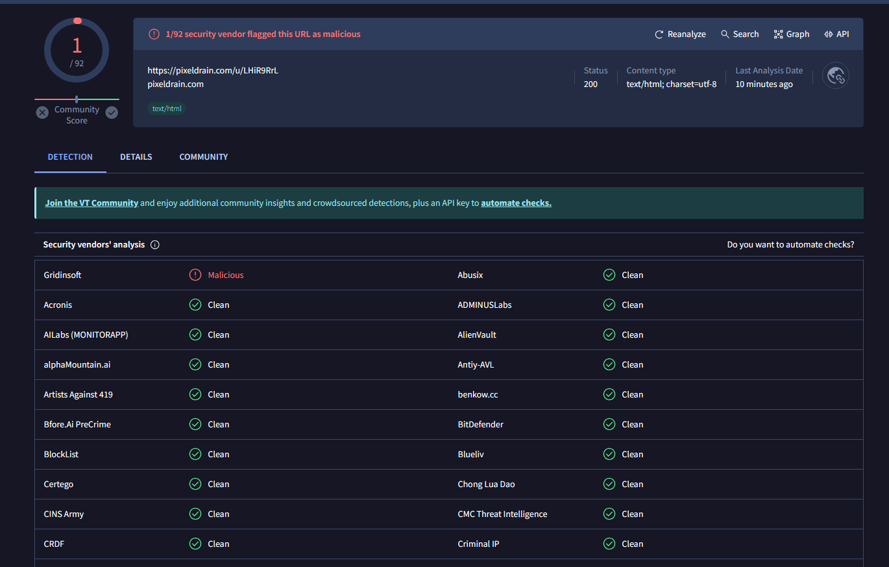Screen dimensions: 889x567
Task: Click the info icon beside Security vendors' analysis
Action: pyautogui.click(x=155, y=245)
